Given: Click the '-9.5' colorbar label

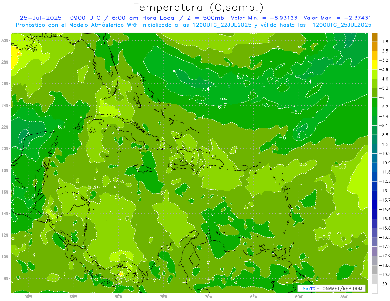Looking at the screenshot, I should point(384,144).
